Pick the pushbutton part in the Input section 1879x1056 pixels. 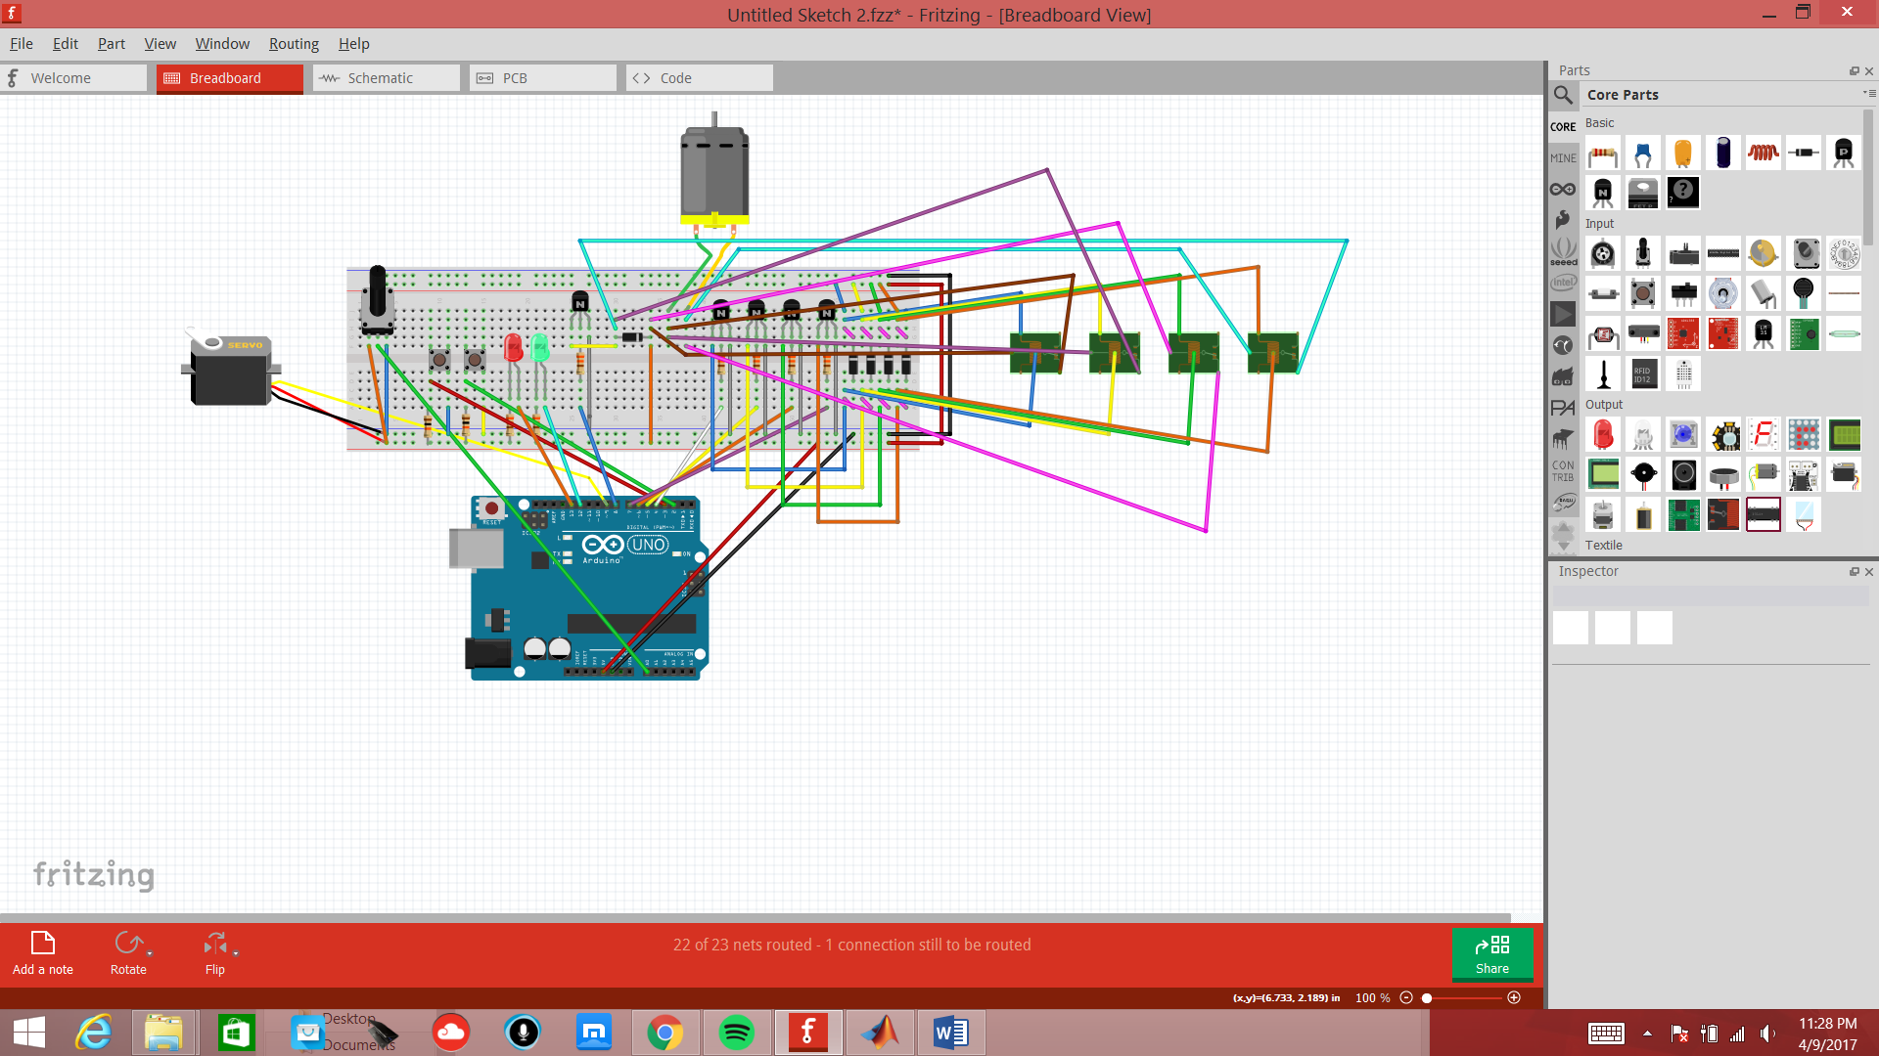(x=1643, y=293)
